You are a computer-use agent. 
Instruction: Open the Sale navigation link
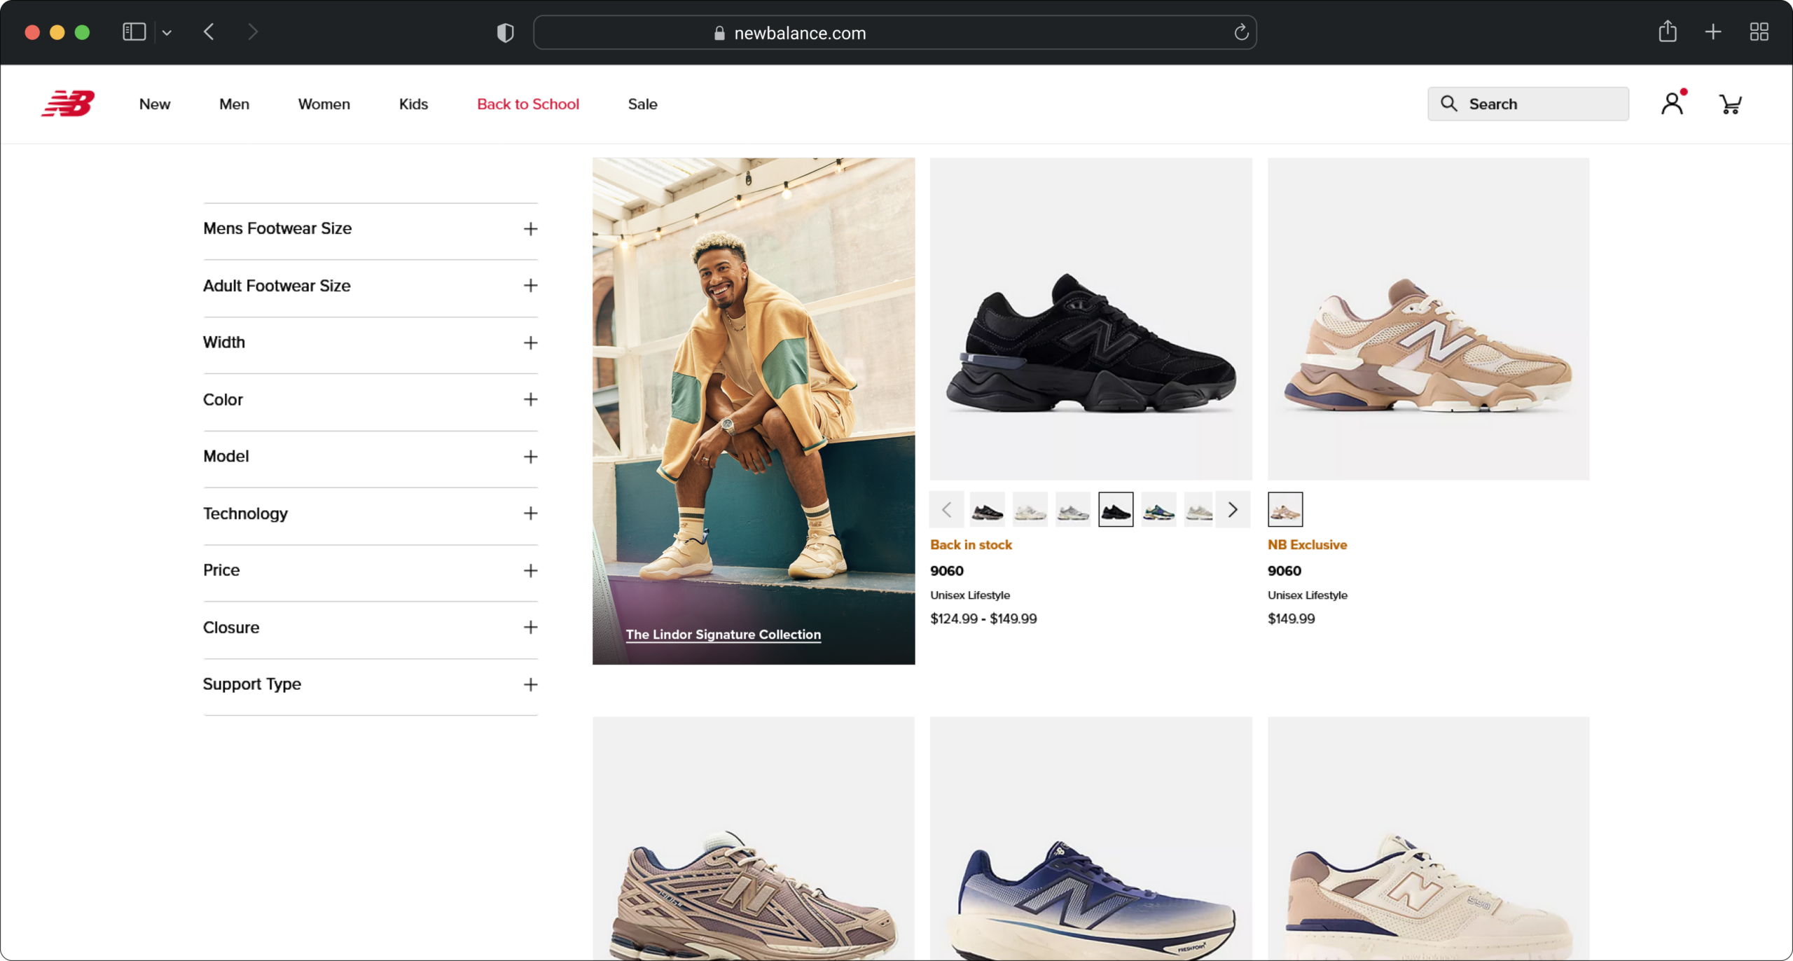tap(642, 104)
